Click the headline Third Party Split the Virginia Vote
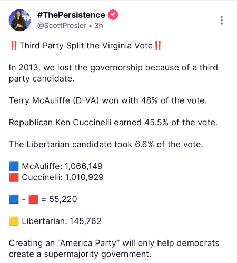The width and height of the screenshot is (237, 263). 86,46
